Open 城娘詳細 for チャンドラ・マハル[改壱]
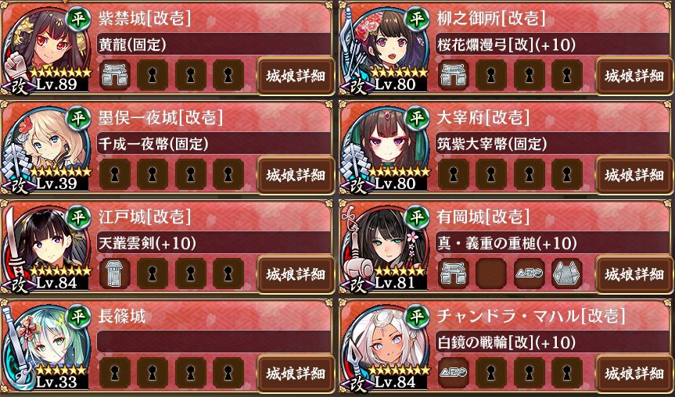Viewport: 675px width, 397px height. 634,374
